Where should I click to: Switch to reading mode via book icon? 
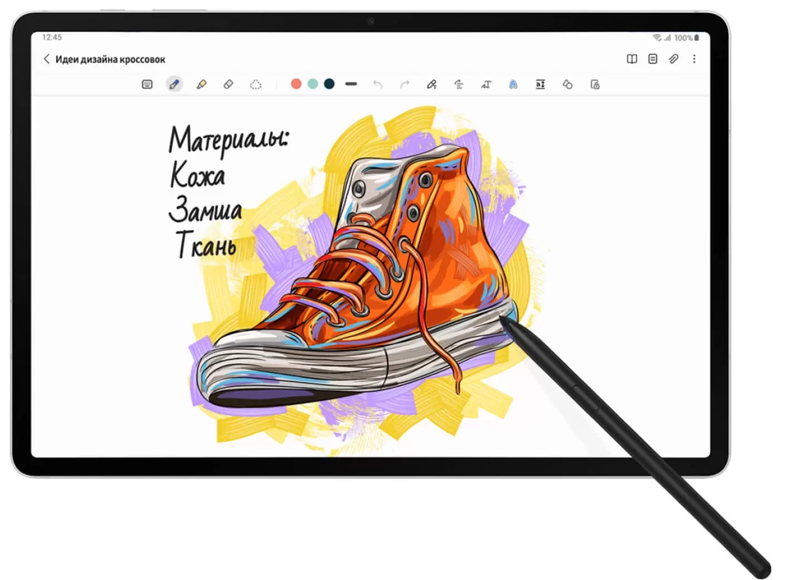pos(632,59)
